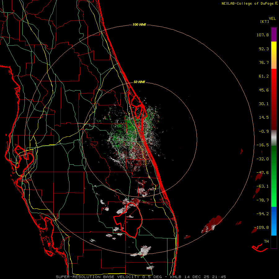The height and width of the screenshot is (279, 279).
Task: Click the NEXLAB-College of DuPage label
Action: (248, 3)
